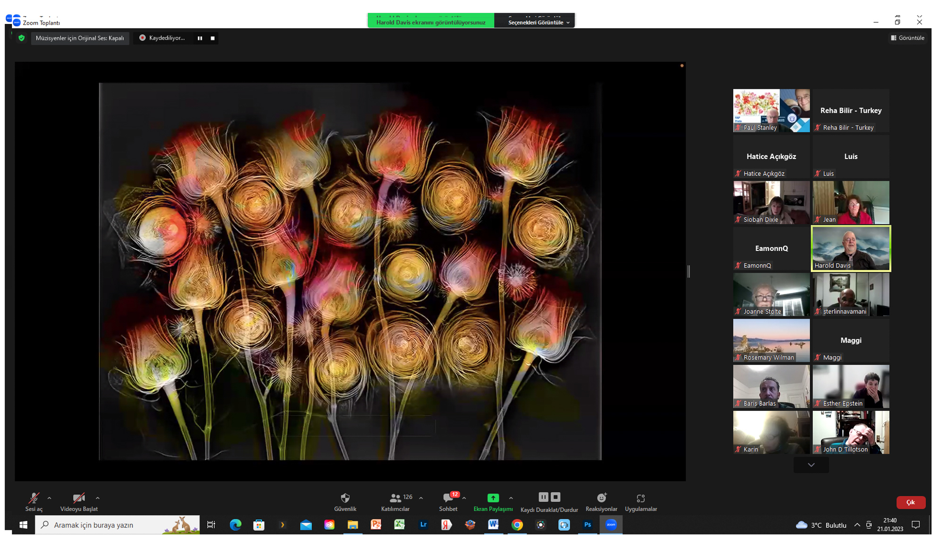
Task: Select Paul Stanley video thumbnail
Action: point(771,111)
